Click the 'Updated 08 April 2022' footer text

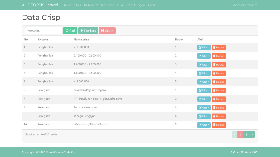pos(244,152)
